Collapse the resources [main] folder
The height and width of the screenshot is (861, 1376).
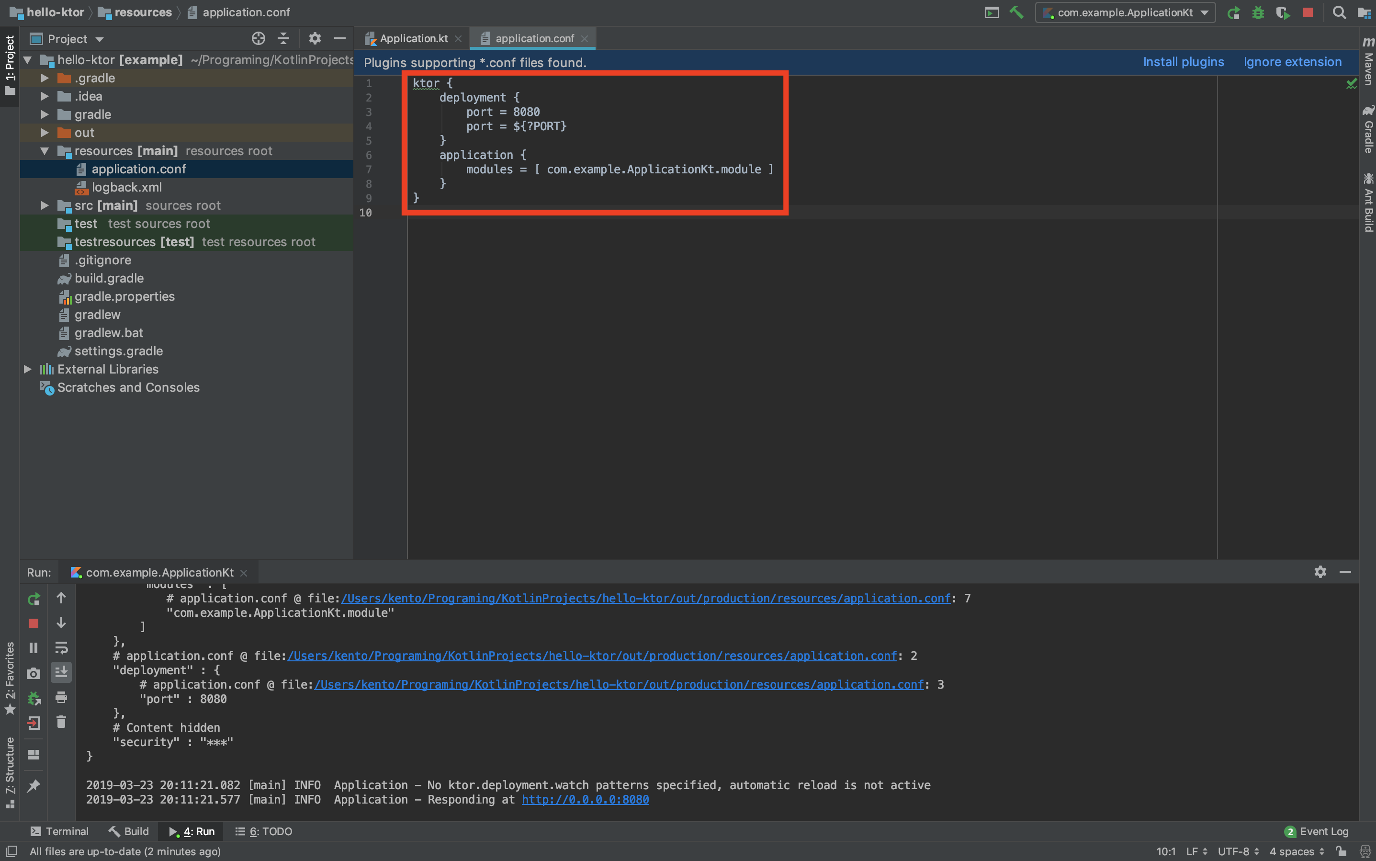tap(45, 151)
